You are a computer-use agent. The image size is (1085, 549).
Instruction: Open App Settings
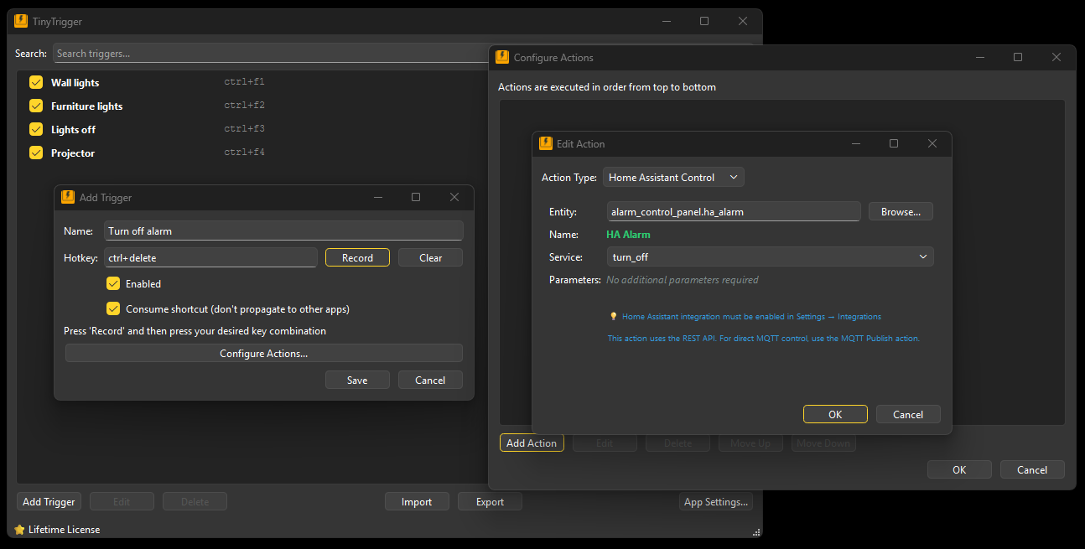point(716,500)
